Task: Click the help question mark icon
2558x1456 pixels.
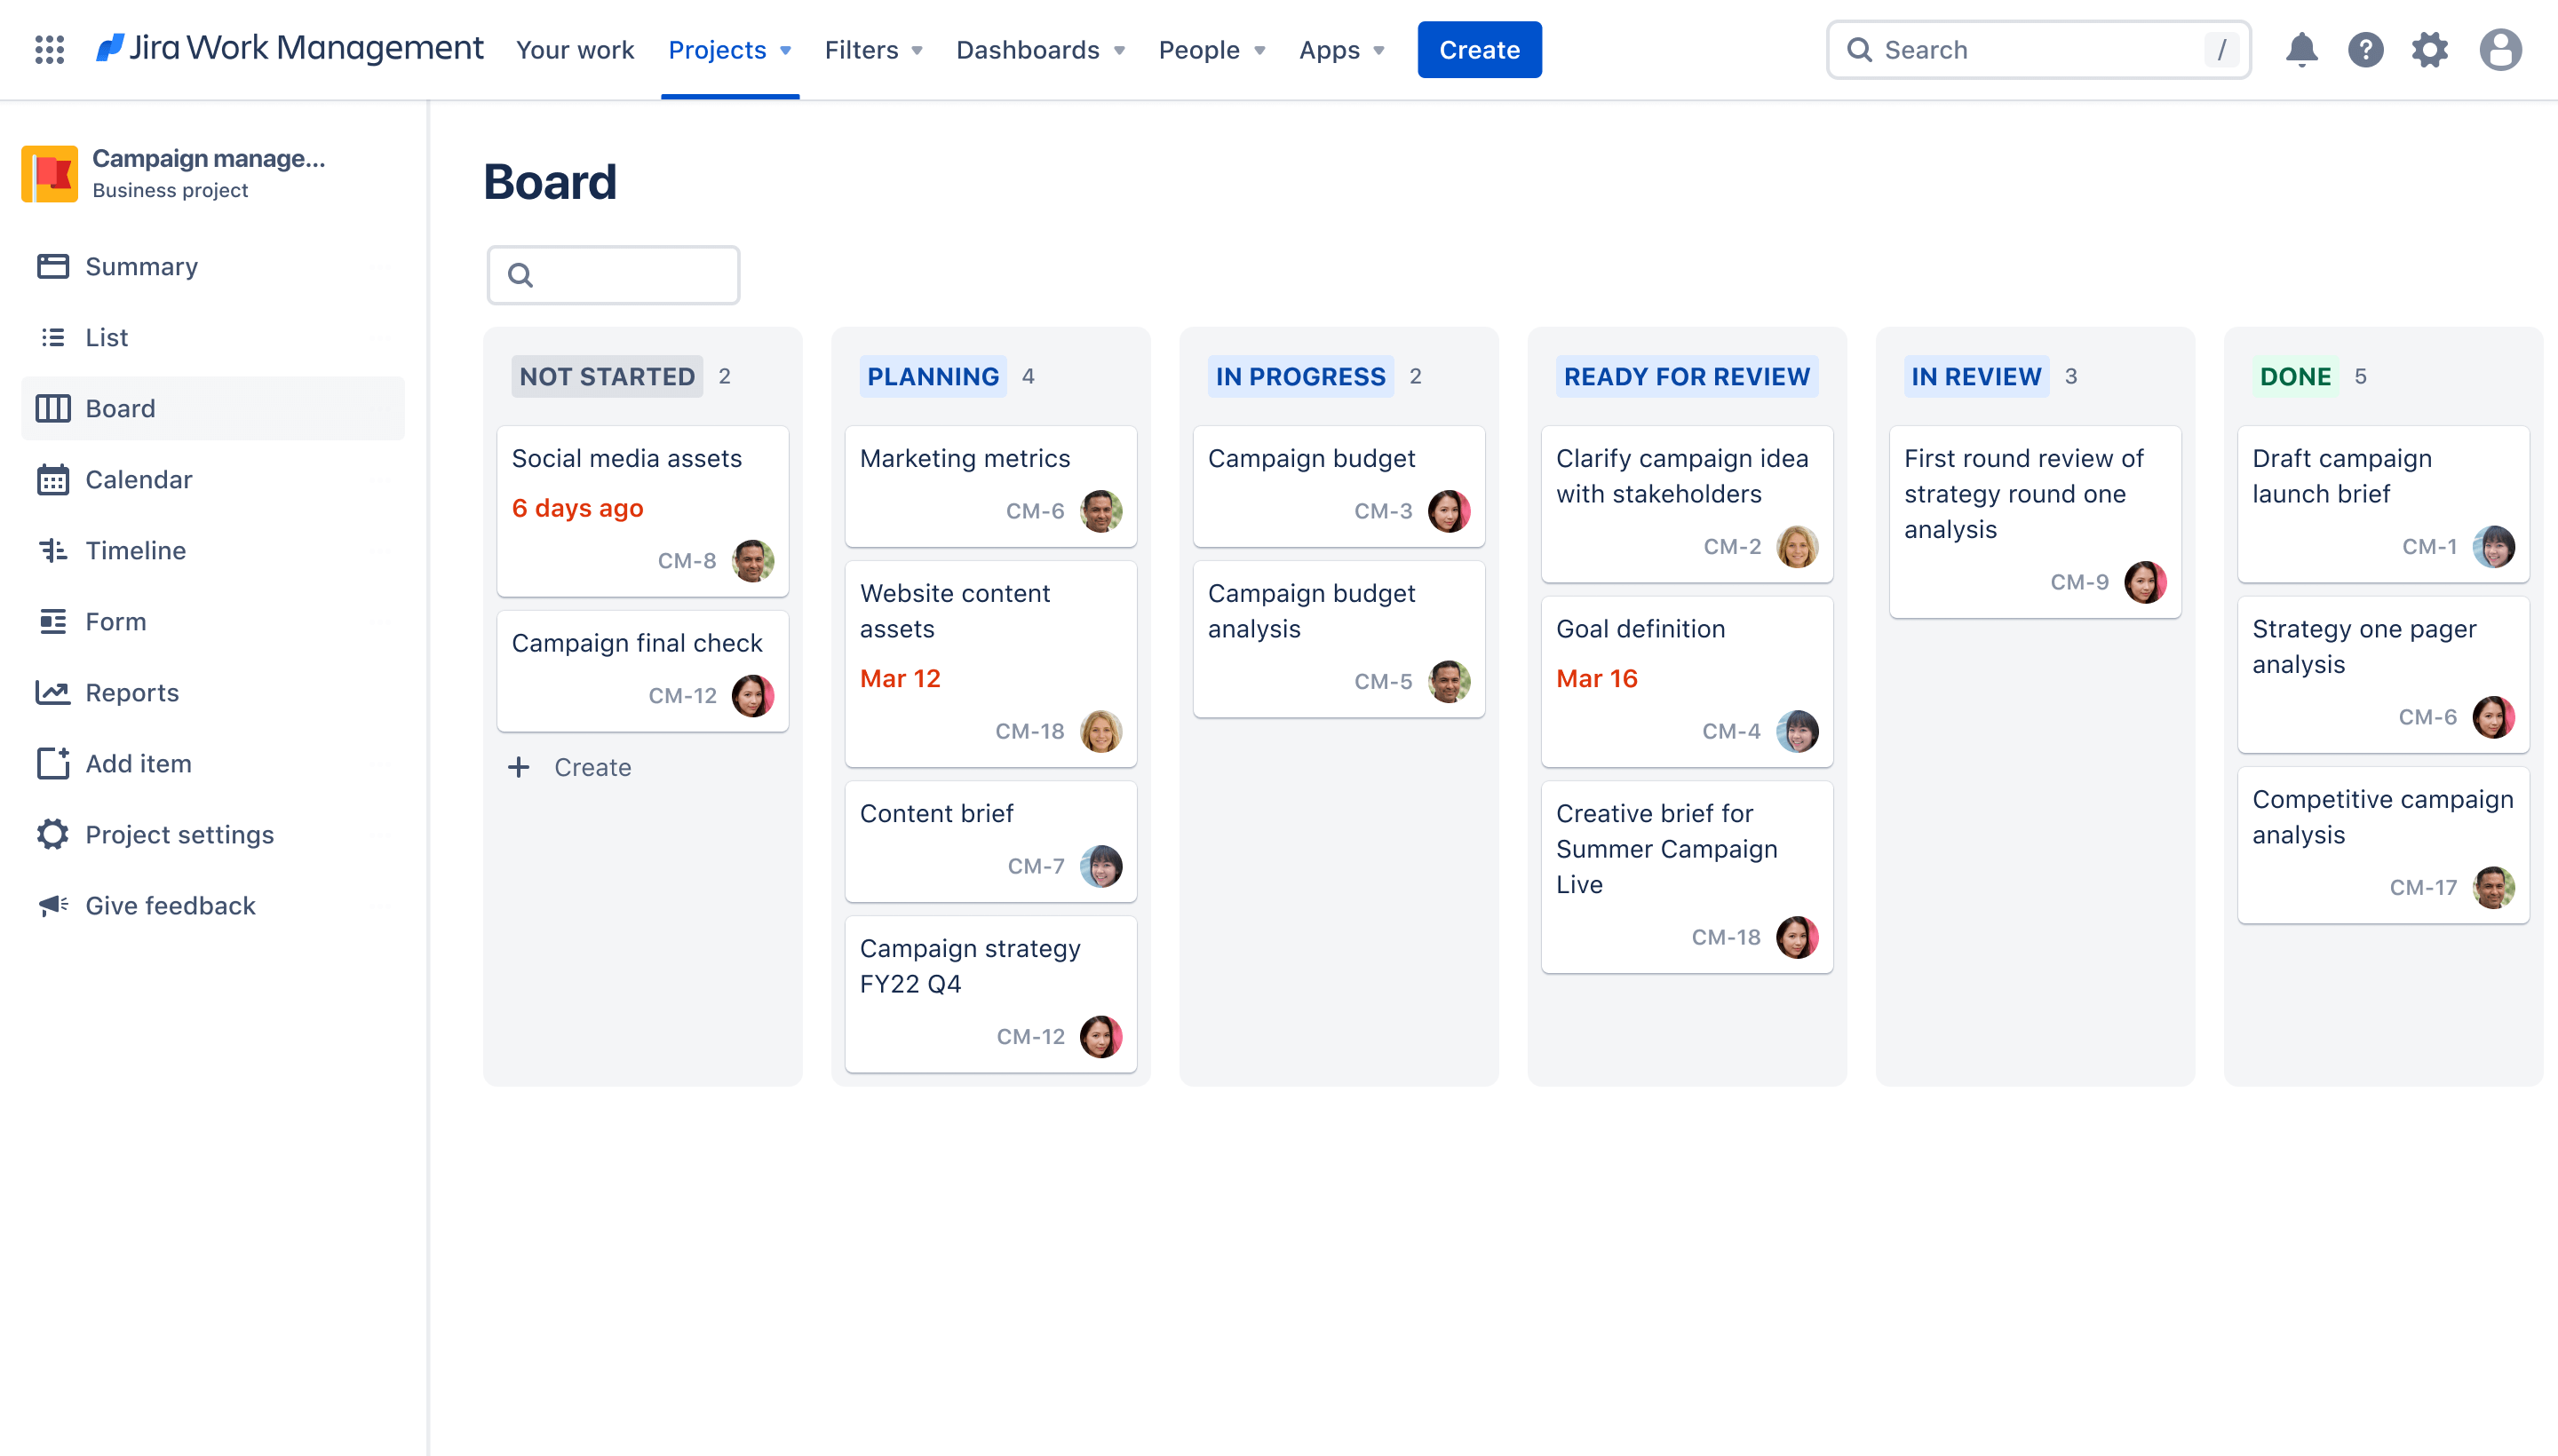Action: pos(2366,49)
